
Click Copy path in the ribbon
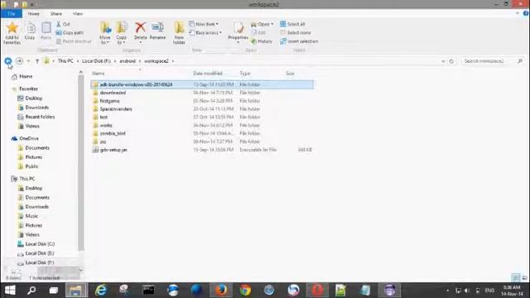click(x=70, y=33)
